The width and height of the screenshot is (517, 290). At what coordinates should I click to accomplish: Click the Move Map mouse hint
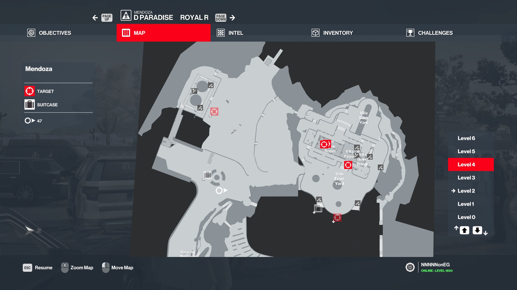tap(118, 268)
